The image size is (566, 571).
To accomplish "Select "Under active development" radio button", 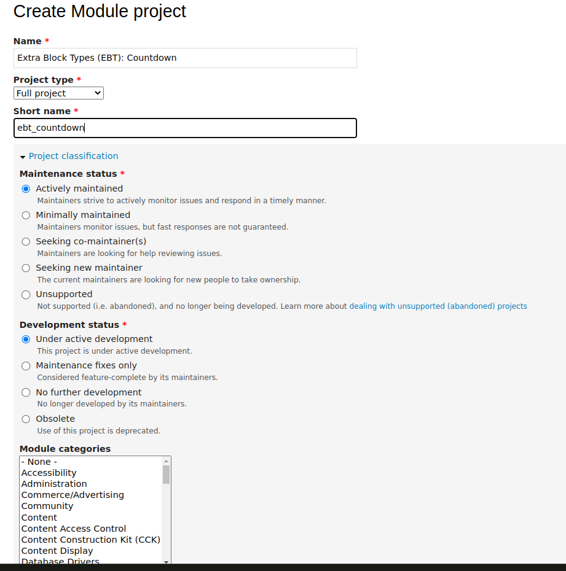I will click(25, 339).
